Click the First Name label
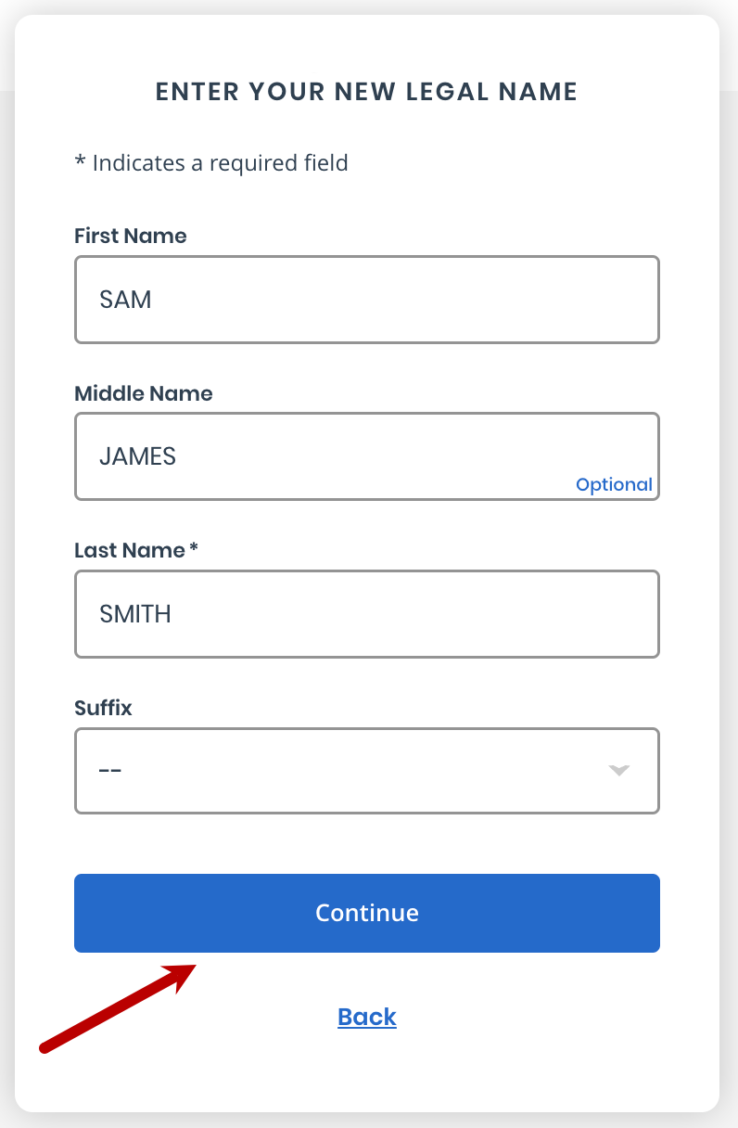Image resolution: width=738 pixels, height=1128 pixels. coord(131,236)
